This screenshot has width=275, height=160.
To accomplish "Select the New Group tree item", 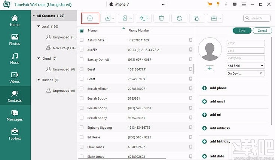I will [61, 48].
